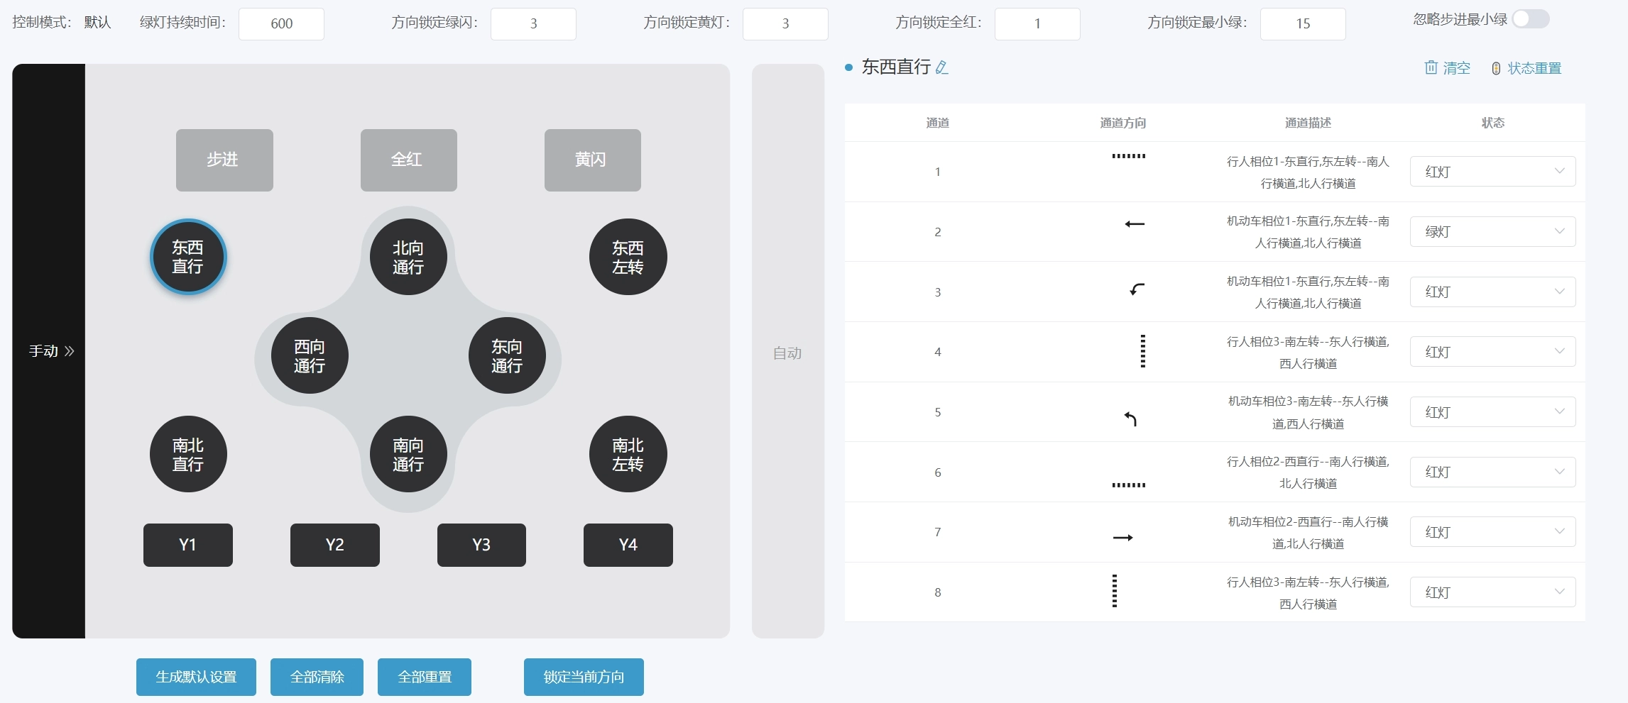Open the status dropdown for channel 8
This screenshot has height=703, width=1628.
[x=1492, y=592]
